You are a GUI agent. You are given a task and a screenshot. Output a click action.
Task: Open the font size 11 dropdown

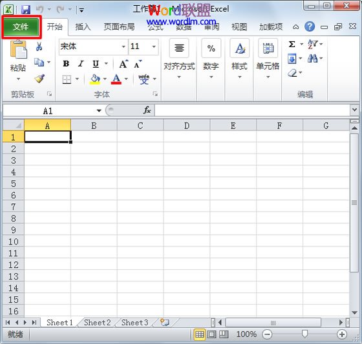point(154,47)
